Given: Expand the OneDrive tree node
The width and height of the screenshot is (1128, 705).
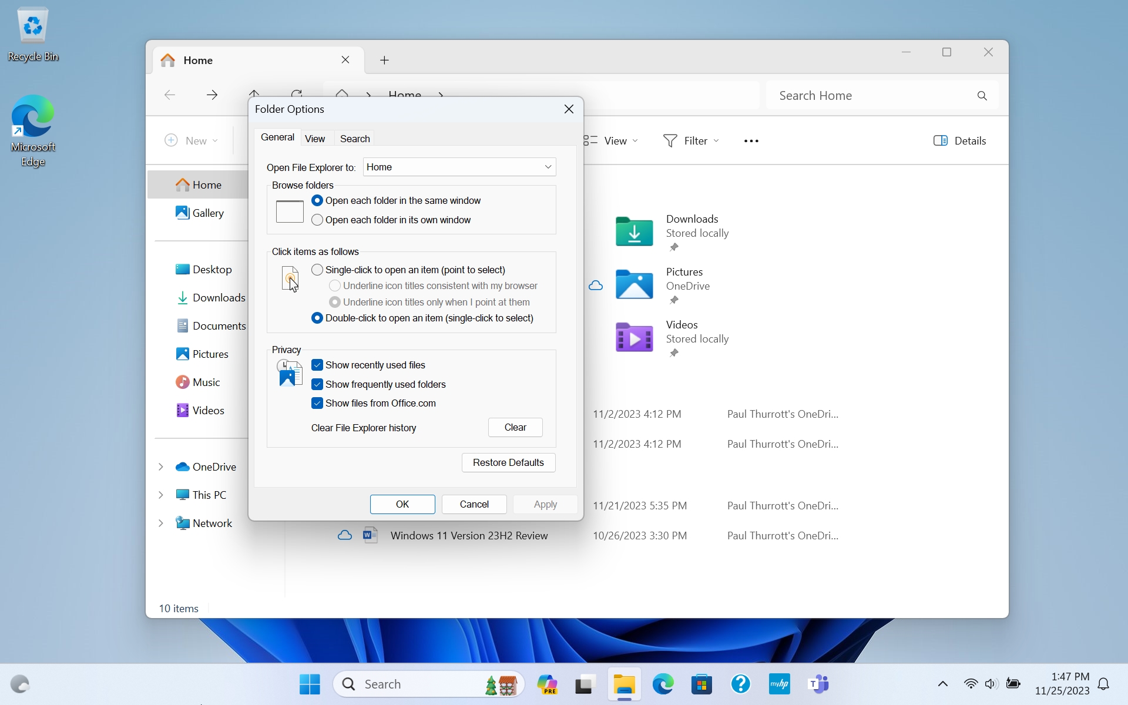Looking at the screenshot, I should [160, 466].
